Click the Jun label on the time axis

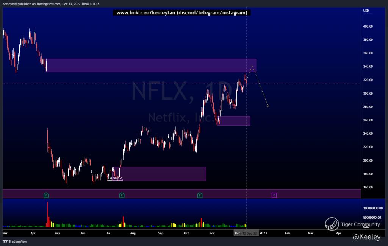click(83, 233)
